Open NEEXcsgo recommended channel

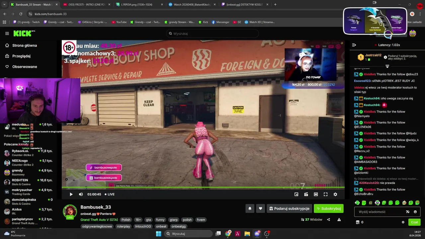click(x=28, y=163)
